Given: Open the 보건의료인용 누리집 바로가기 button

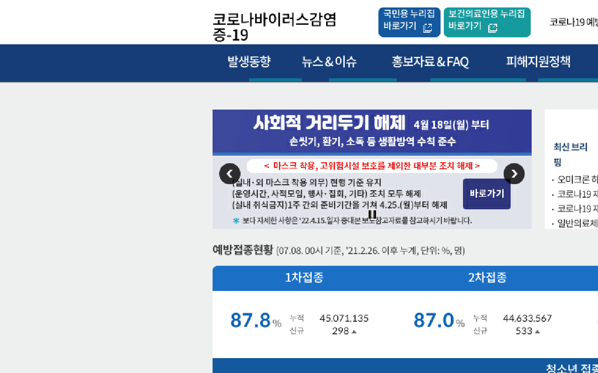Looking at the screenshot, I should tap(487, 22).
